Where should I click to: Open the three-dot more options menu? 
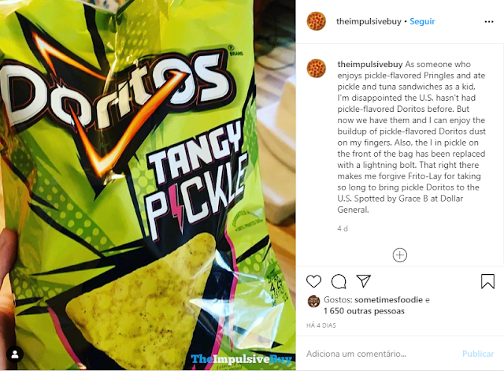tap(489, 21)
